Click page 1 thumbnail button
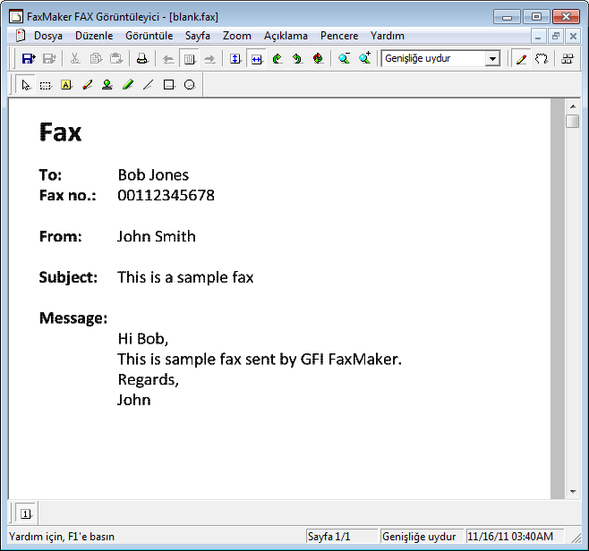 26,513
